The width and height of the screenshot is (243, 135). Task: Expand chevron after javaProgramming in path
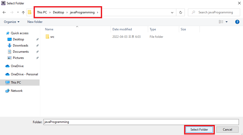tap(97, 12)
